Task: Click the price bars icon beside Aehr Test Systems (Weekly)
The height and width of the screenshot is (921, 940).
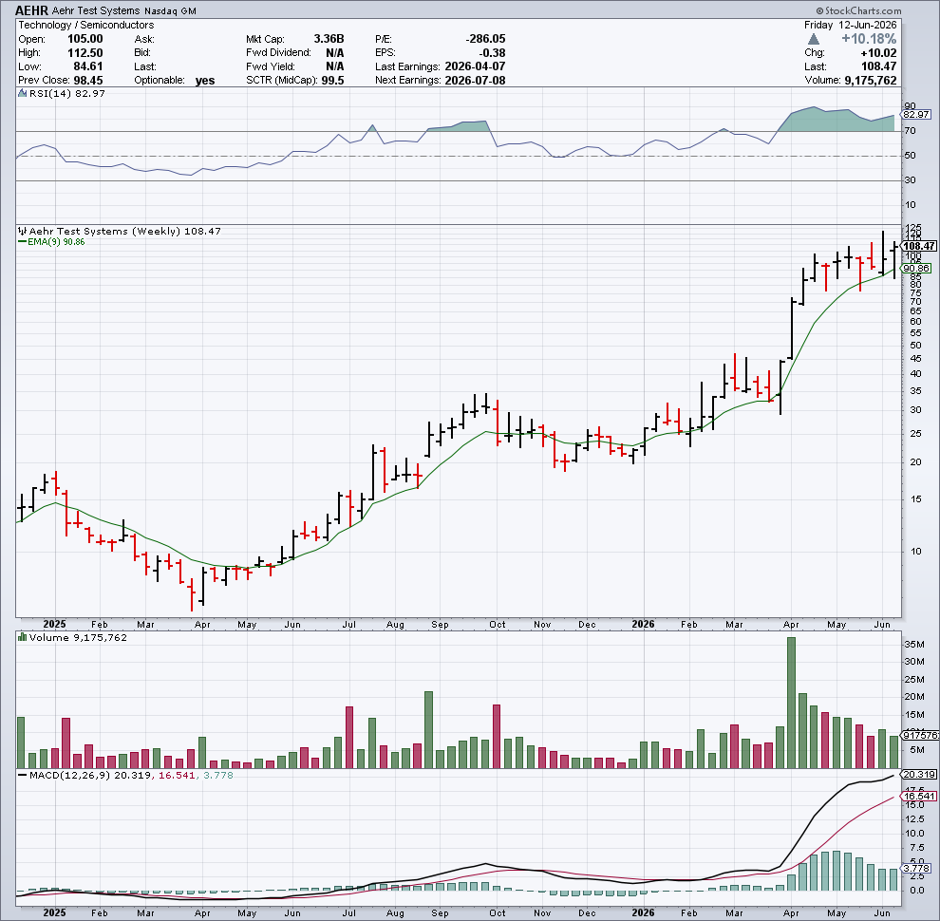Action: click(x=22, y=231)
